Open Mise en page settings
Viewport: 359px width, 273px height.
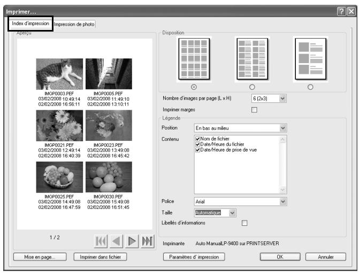pos(40,257)
